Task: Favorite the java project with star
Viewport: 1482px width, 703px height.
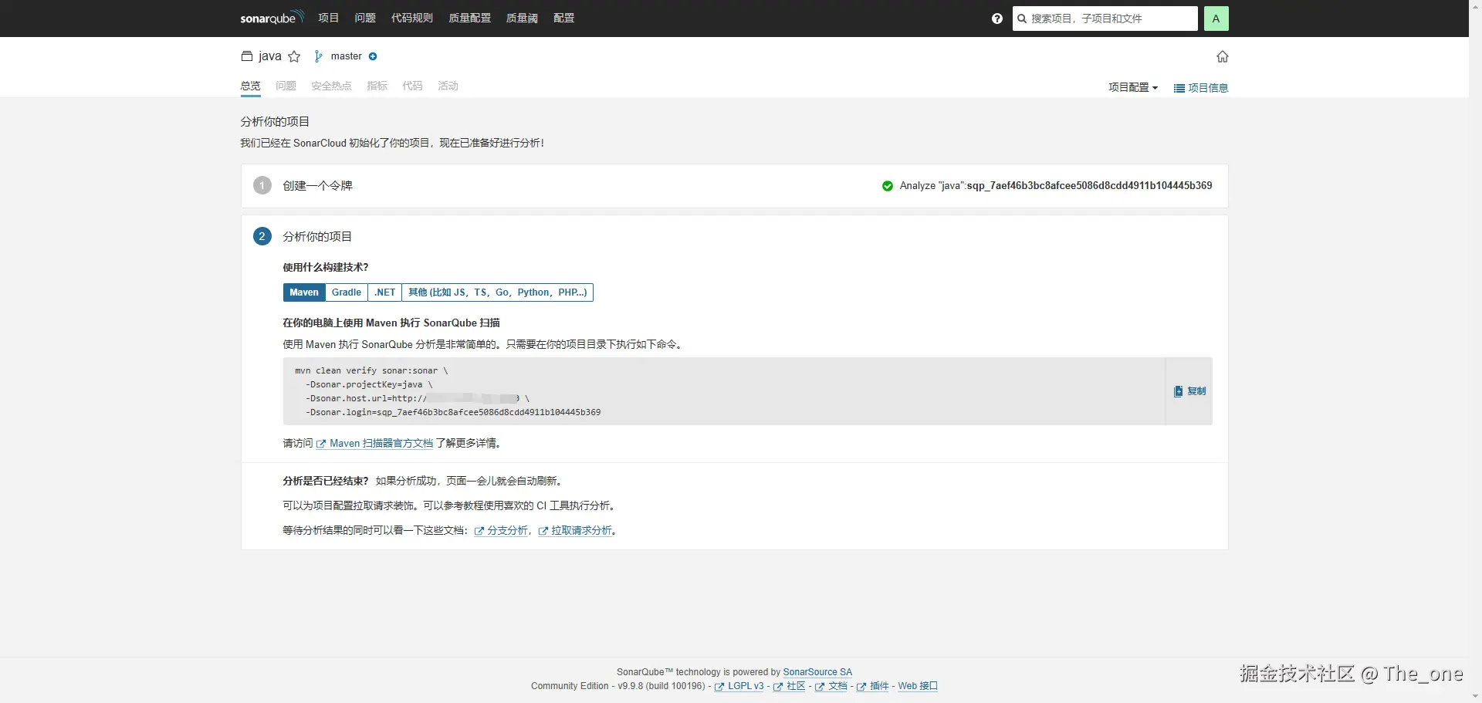Action: [294, 56]
